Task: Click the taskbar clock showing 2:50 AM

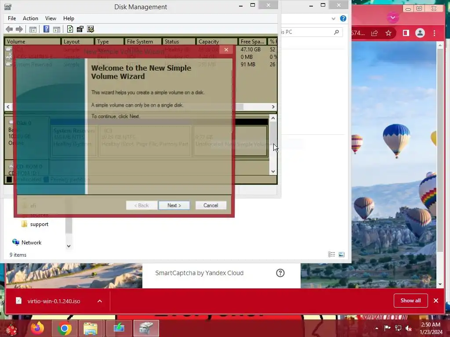Action: [x=431, y=328]
